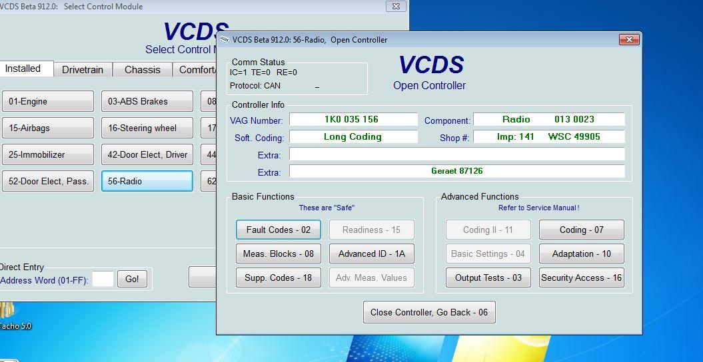Viewport: 703px width, 362px height.
Task: Switch to the Drivetrain tab
Action: [83, 69]
